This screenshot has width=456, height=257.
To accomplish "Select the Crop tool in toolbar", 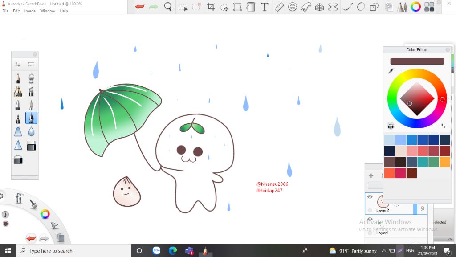I will 211,7.
